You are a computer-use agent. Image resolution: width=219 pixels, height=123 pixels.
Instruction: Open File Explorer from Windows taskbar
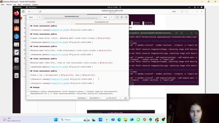pos(126,120)
